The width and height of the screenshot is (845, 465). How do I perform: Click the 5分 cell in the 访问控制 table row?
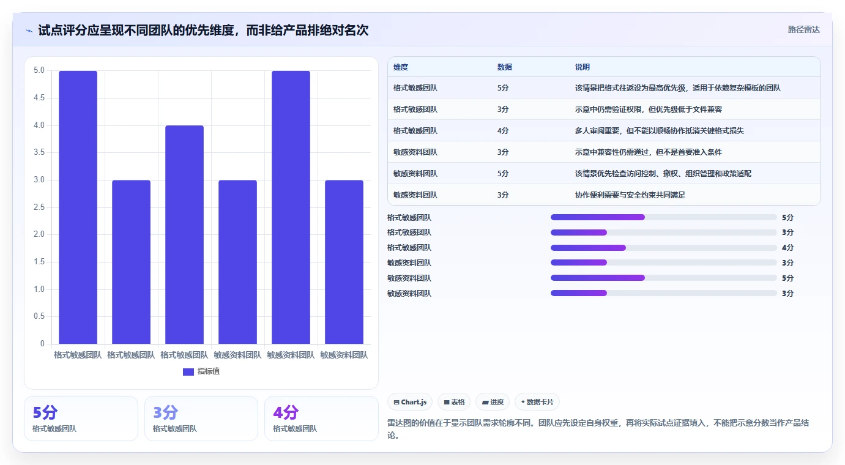[503, 174]
